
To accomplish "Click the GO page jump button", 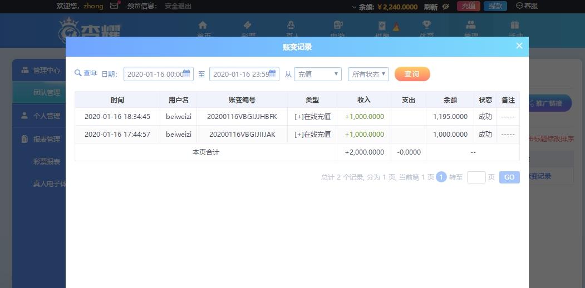I will 509,177.
